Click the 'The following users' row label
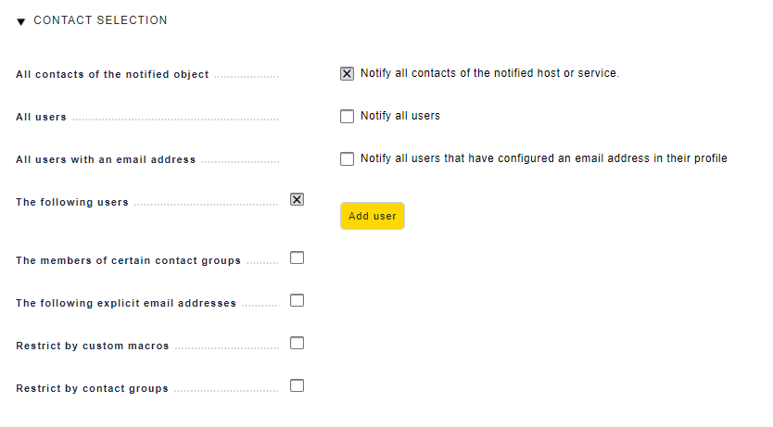The image size is (773, 428). click(x=72, y=202)
